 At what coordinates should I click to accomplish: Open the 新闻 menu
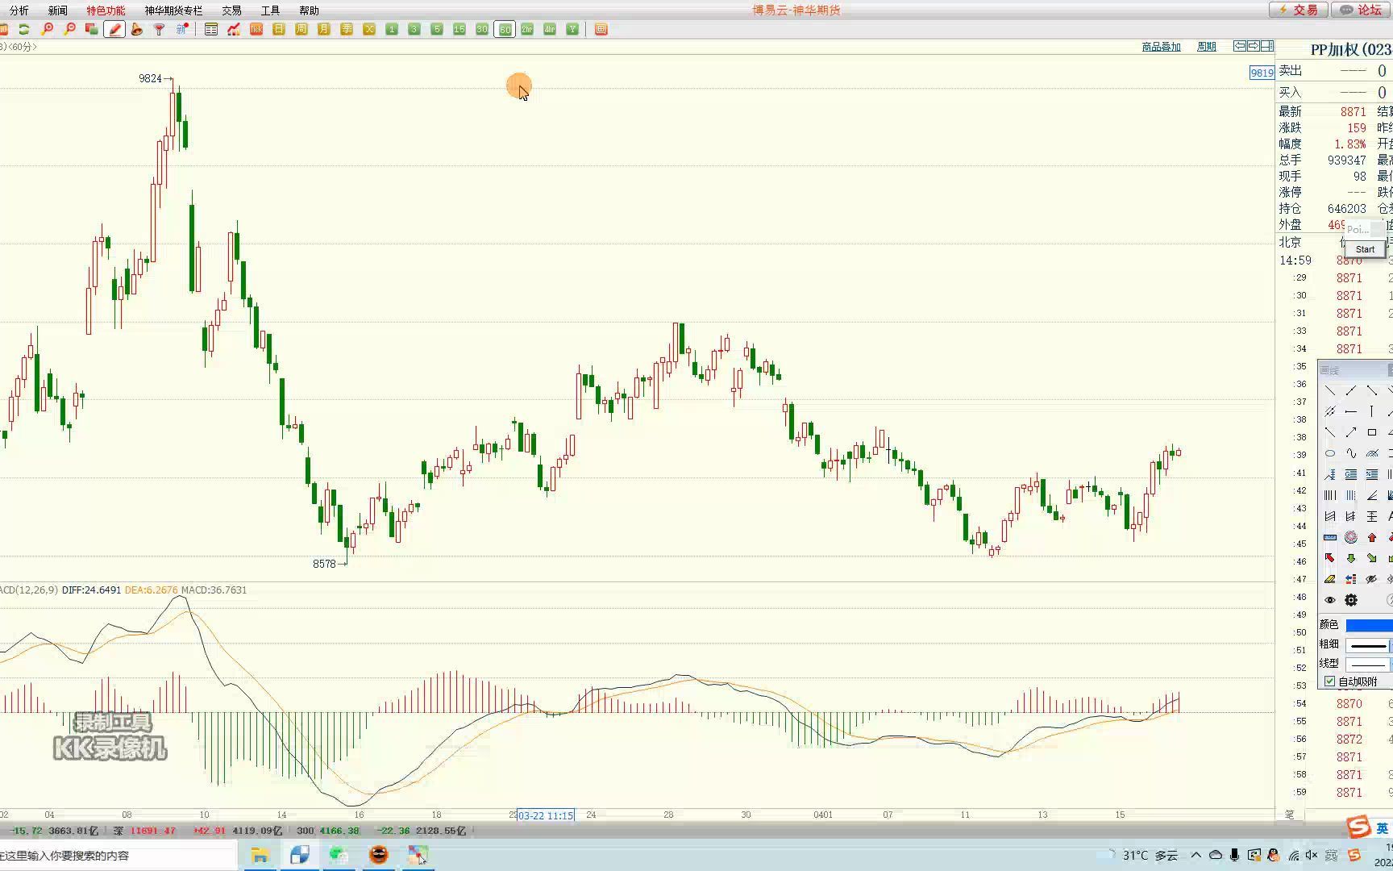57,10
